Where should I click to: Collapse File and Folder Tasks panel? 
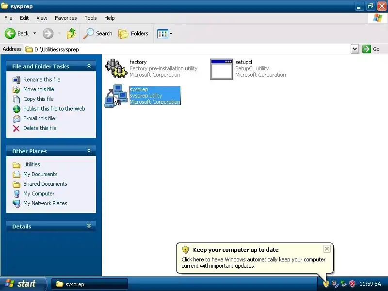89,66
